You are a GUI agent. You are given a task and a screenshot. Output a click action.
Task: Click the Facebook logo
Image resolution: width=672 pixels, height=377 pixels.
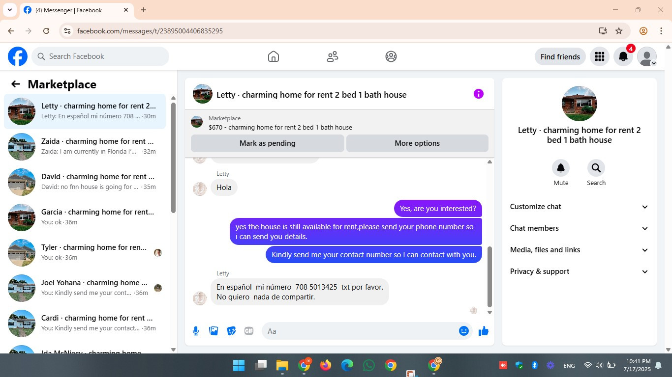coord(18,56)
